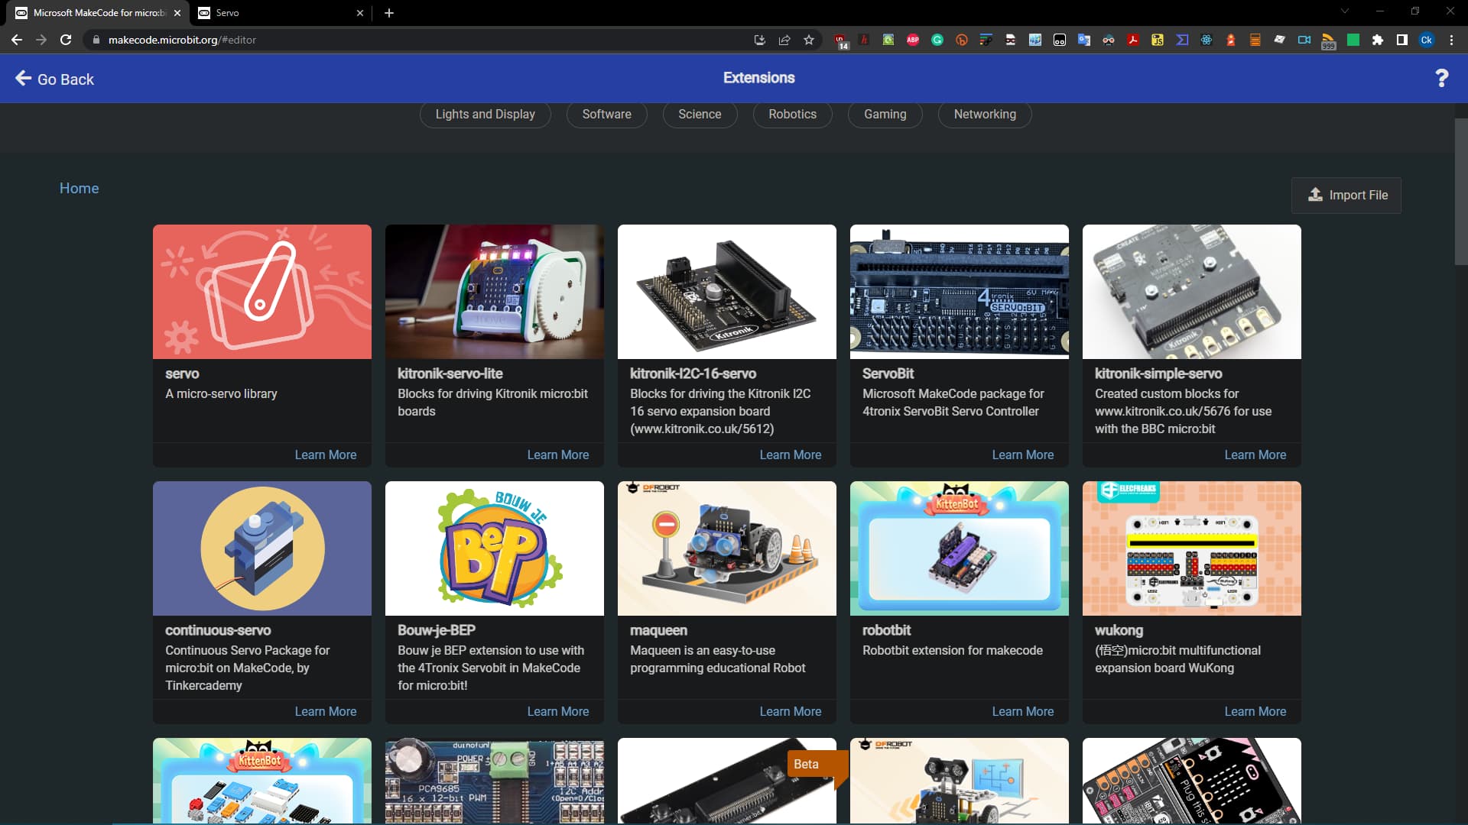Click Learn More under wukong
Screen dimensions: 1468x825
click(x=1255, y=711)
